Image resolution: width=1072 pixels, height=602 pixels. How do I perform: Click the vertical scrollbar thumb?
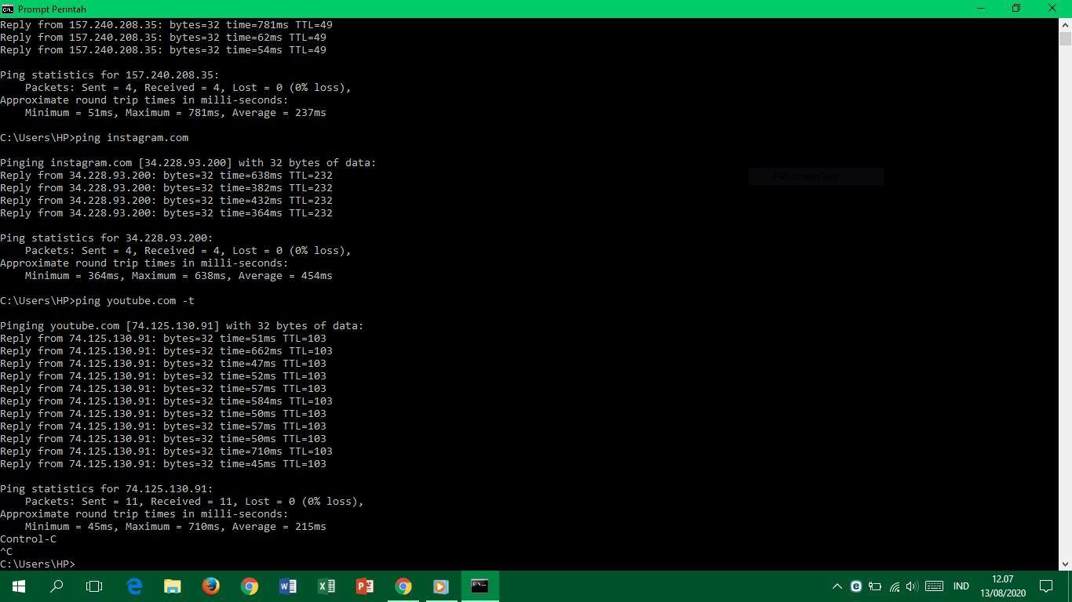coord(1065,38)
